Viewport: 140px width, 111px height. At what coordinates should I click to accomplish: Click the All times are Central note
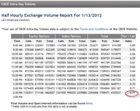click(15, 20)
